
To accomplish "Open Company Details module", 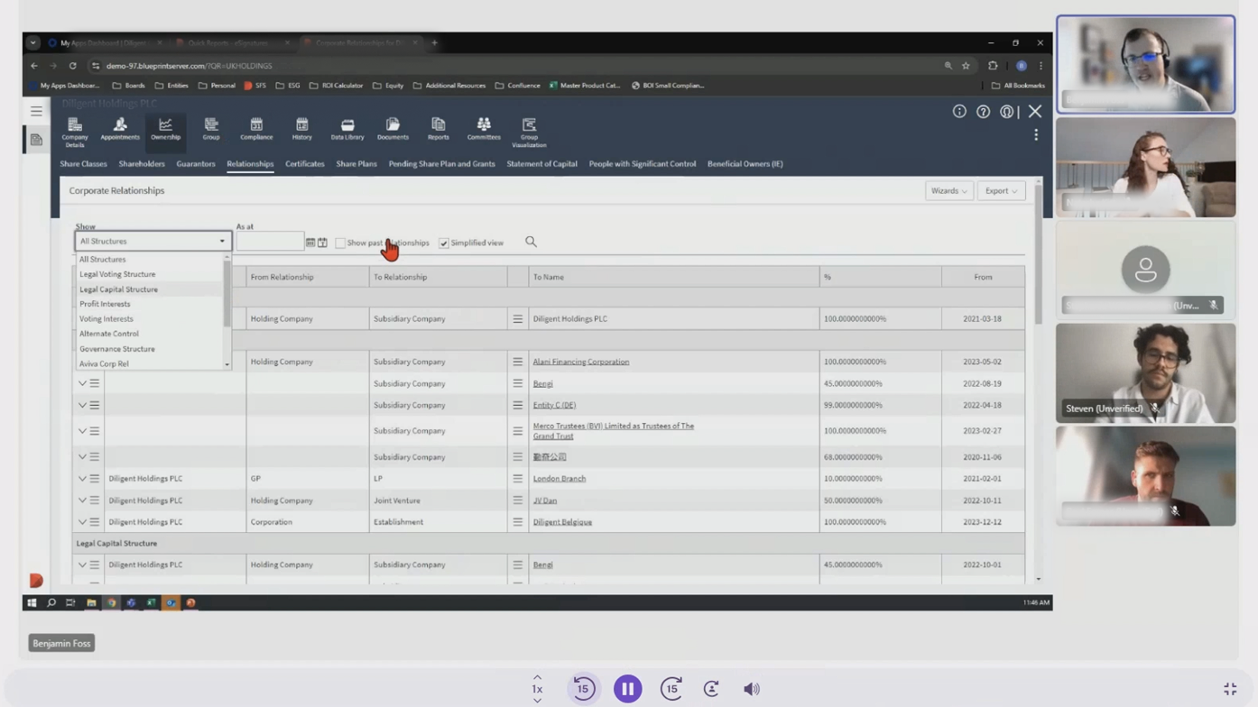I will tap(75, 132).
